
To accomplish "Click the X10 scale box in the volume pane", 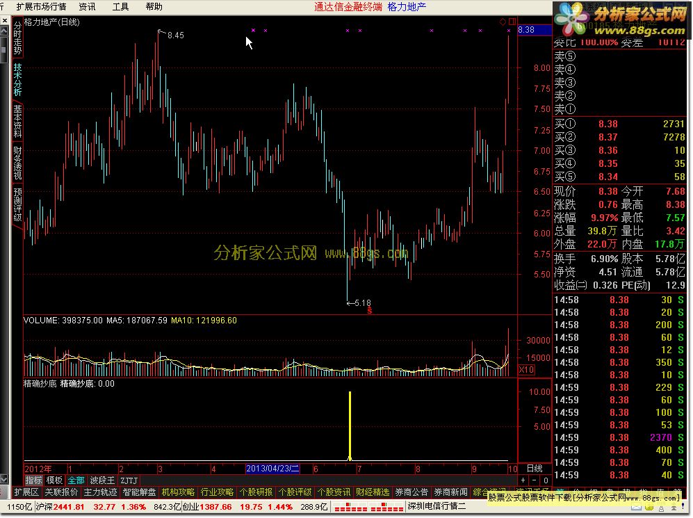I will coord(526,369).
